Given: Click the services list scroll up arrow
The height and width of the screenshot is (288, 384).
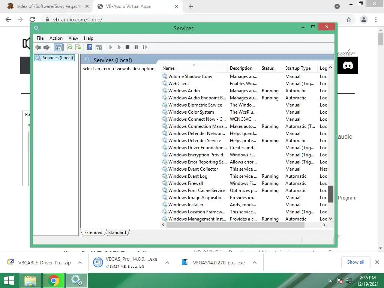Looking at the screenshot, I should point(331,67).
